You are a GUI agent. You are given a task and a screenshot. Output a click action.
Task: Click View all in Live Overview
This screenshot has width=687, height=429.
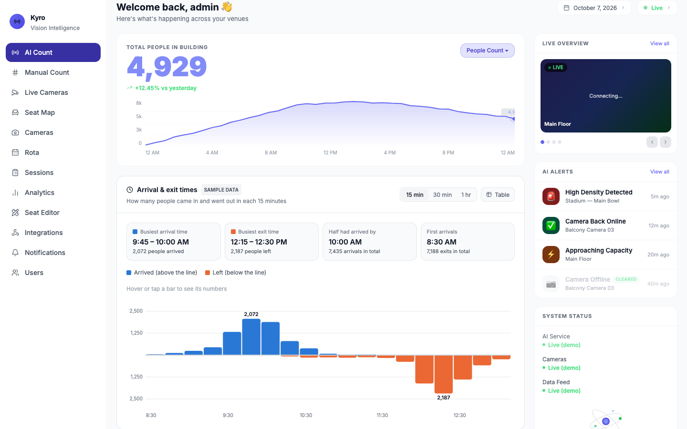660,43
